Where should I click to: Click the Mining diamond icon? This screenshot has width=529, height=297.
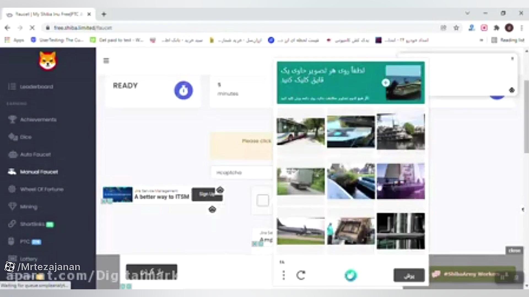tap(12, 206)
